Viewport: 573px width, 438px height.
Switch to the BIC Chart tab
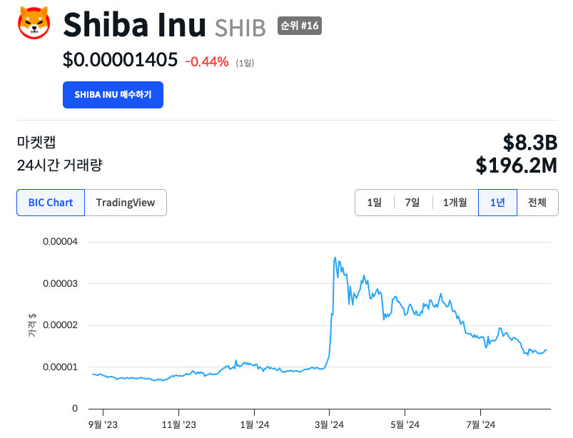click(51, 203)
